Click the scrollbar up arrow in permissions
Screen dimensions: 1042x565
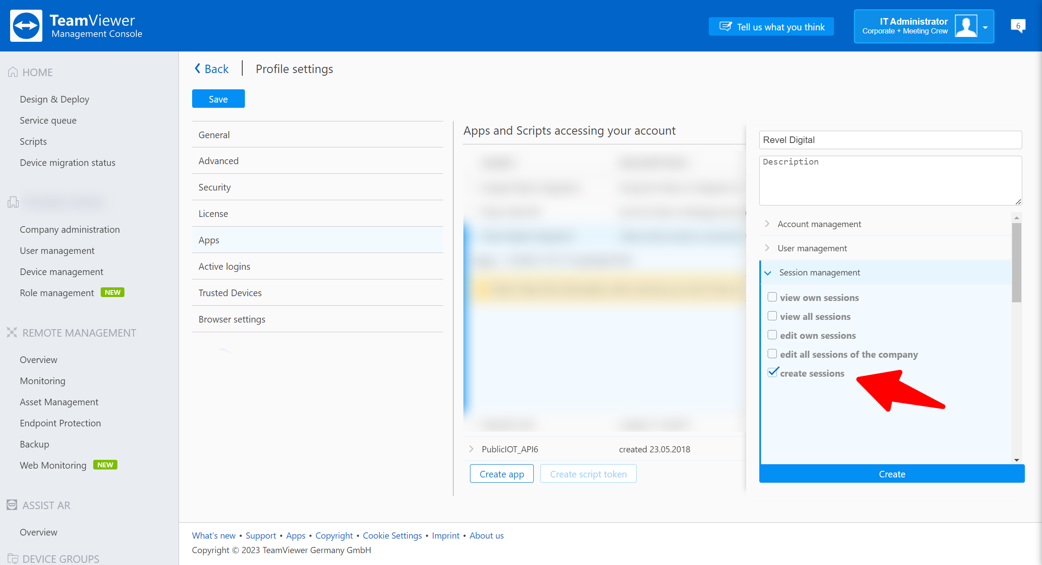coord(1016,217)
